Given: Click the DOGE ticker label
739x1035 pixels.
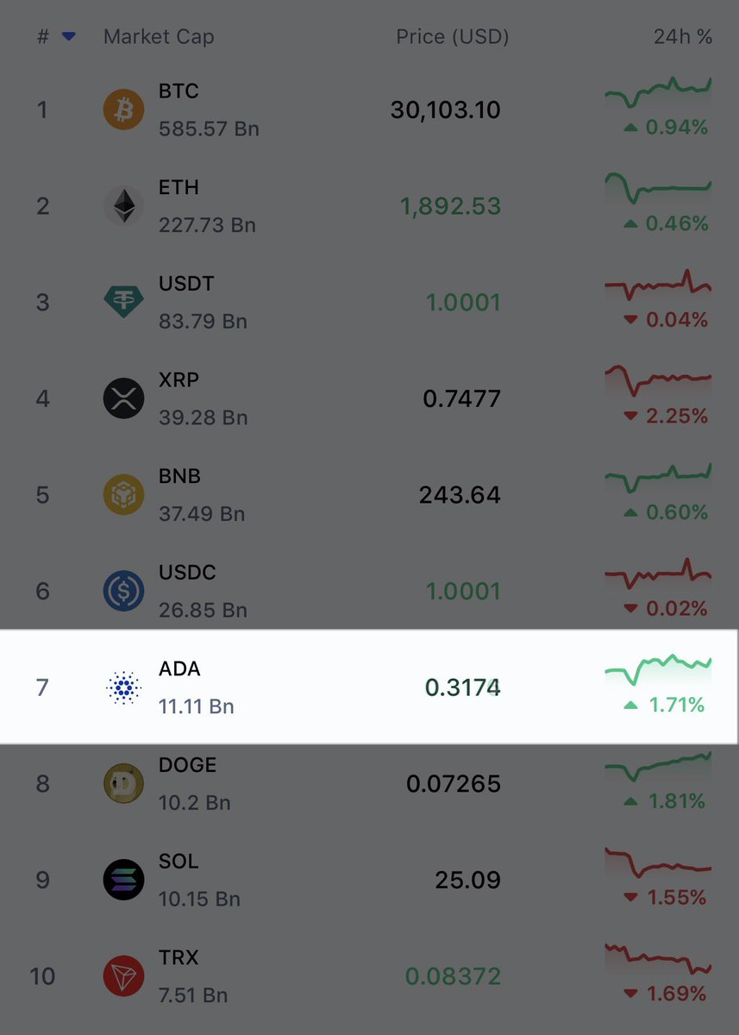Looking at the screenshot, I should (x=188, y=765).
